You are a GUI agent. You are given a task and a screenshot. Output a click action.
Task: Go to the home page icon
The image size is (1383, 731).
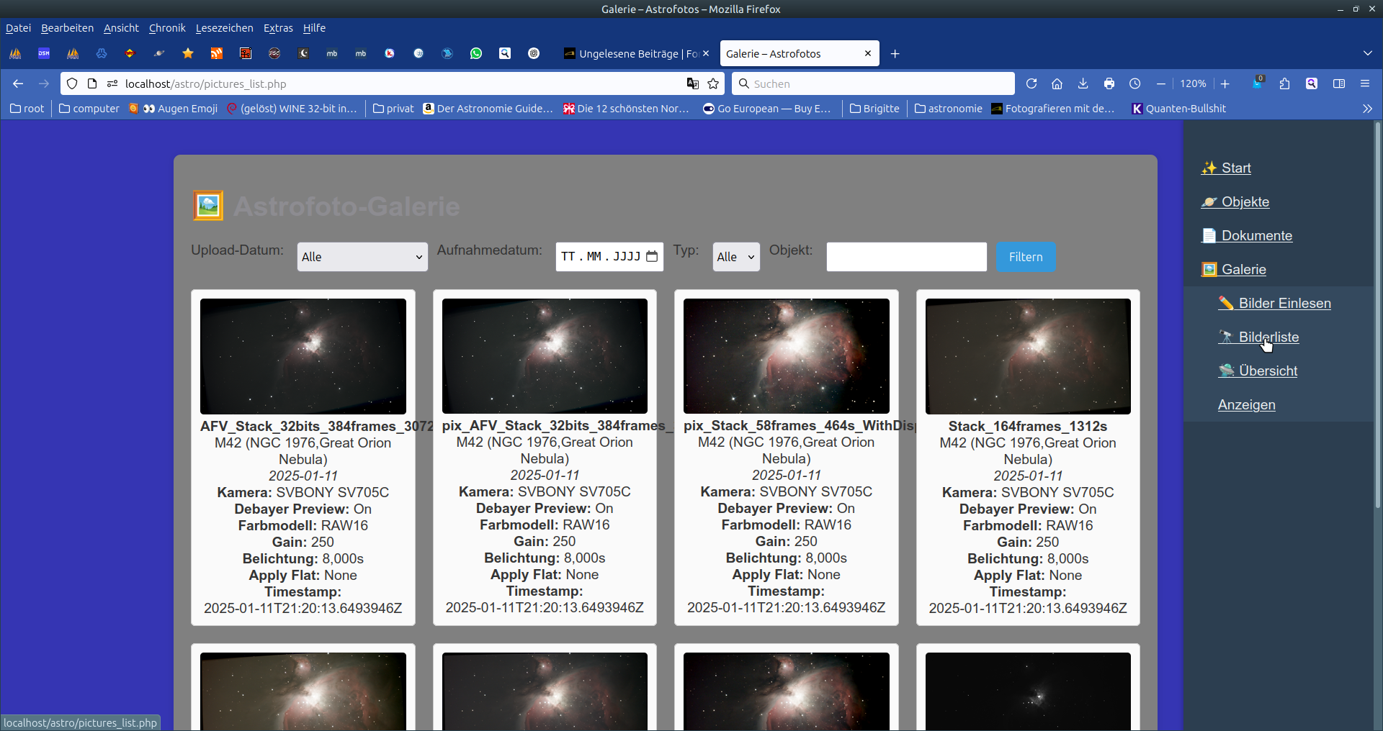[x=1057, y=83]
